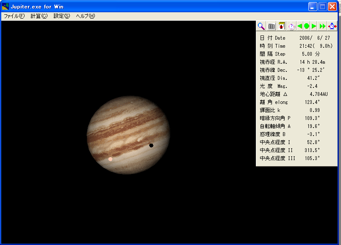
Task: Click the alarm clock current-time icon
Action: pyautogui.click(x=332, y=26)
